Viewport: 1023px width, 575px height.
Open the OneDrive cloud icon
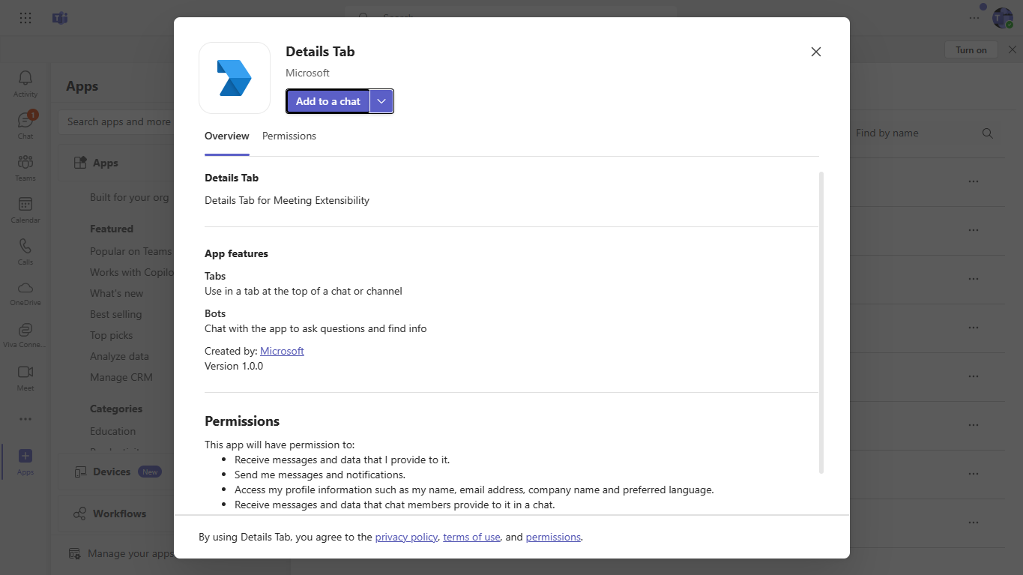(x=25, y=293)
